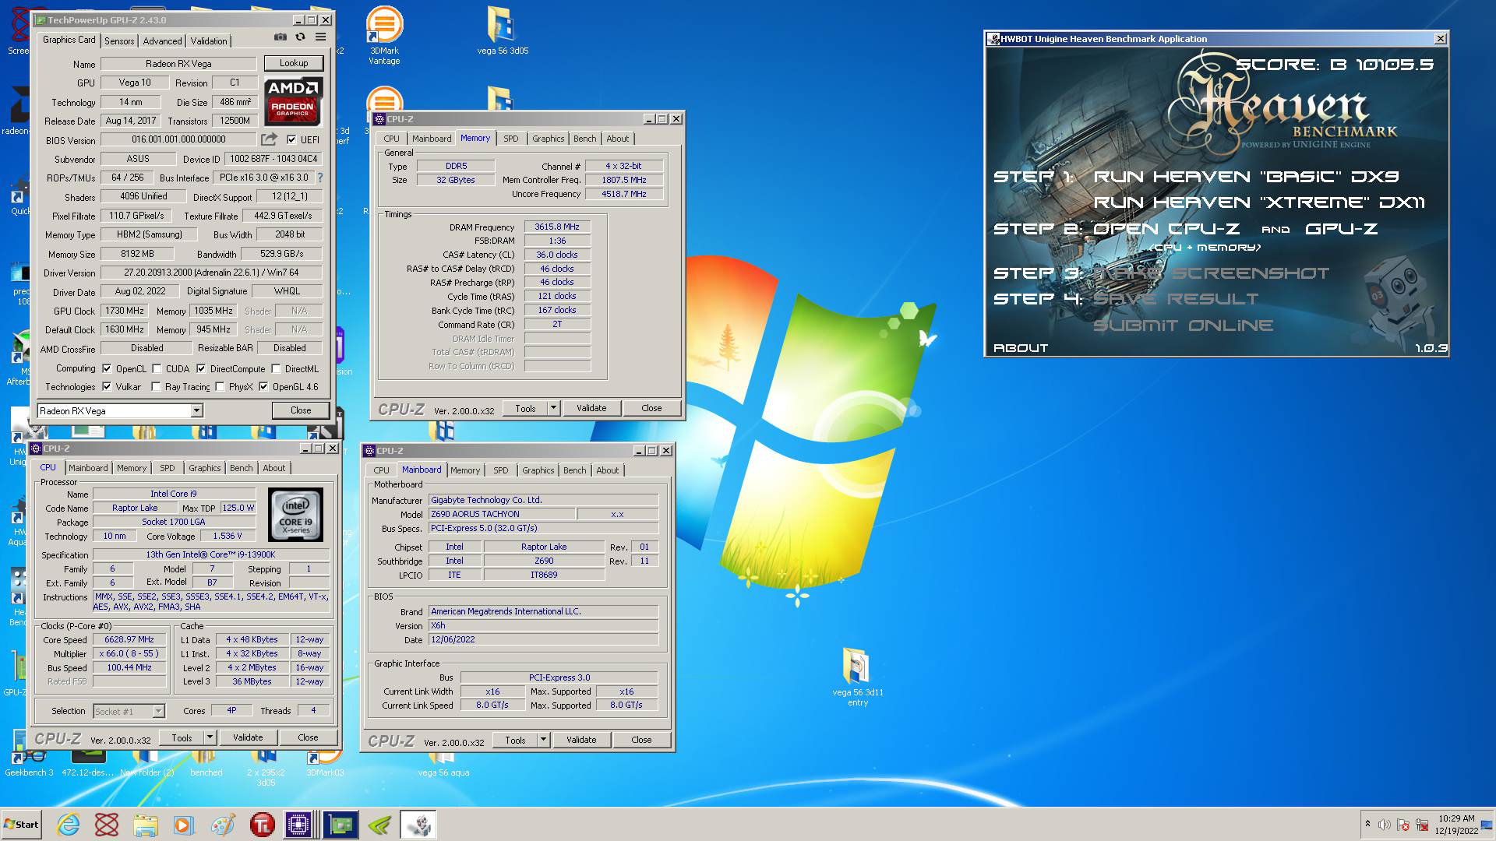Image resolution: width=1496 pixels, height=841 pixels.
Task: Click CPU-Z link in Heaven Step 2
Action: pos(1203,229)
